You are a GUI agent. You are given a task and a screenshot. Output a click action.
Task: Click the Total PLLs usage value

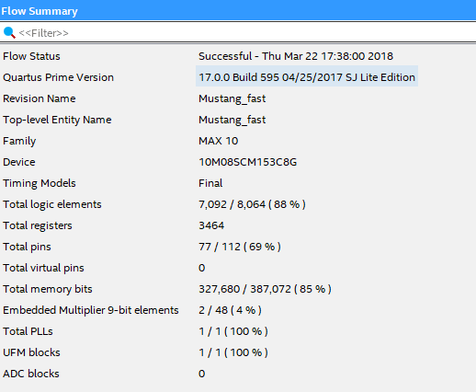tap(233, 331)
